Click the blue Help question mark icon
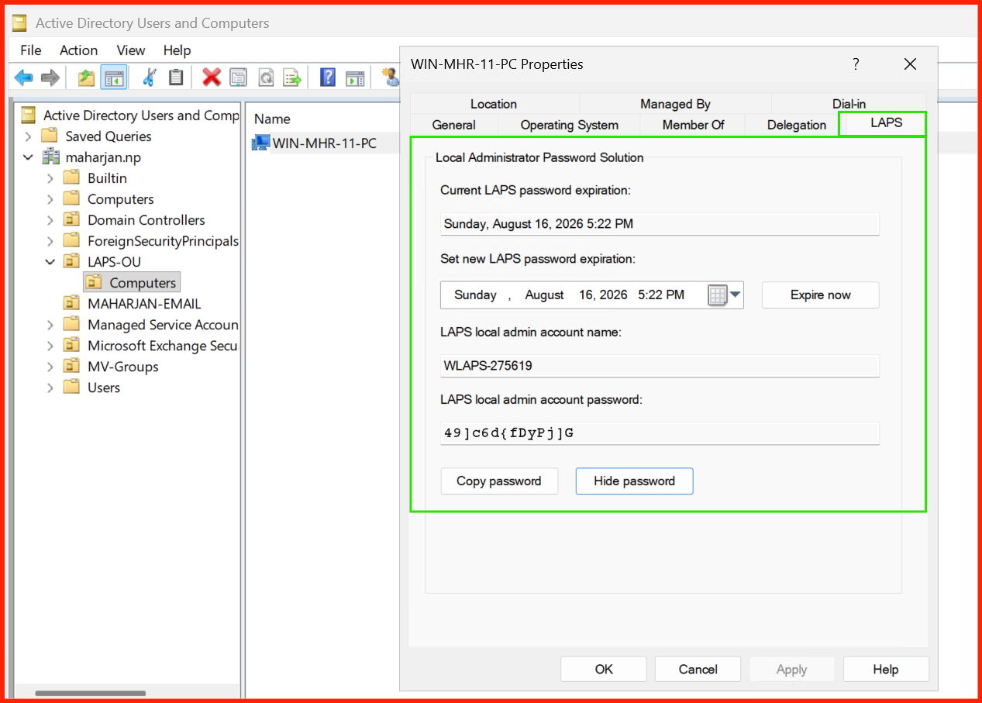 coord(328,78)
